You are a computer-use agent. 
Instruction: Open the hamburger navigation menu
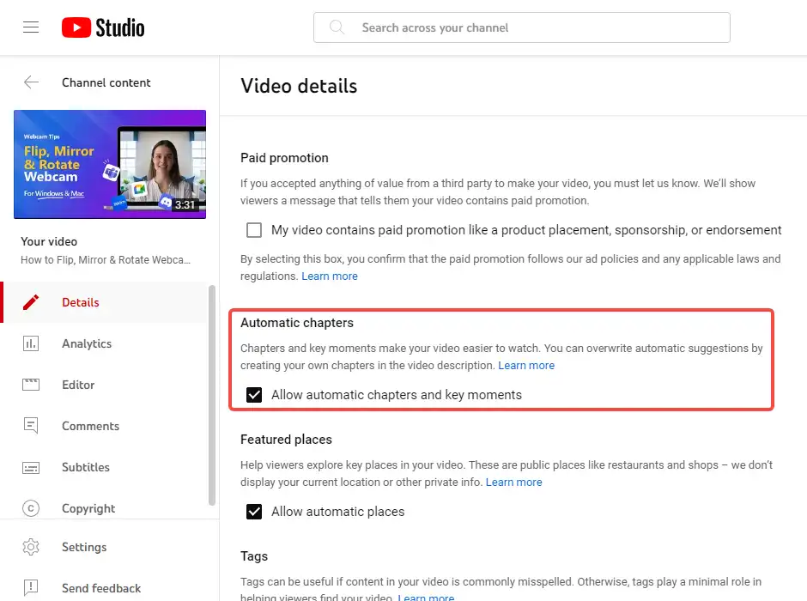pyautogui.click(x=31, y=27)
